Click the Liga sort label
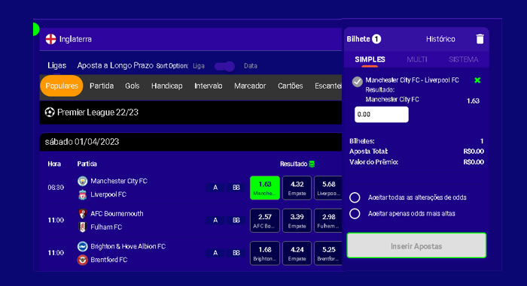The width and height of the screenshot is (527, 286). tap(199, 66)
